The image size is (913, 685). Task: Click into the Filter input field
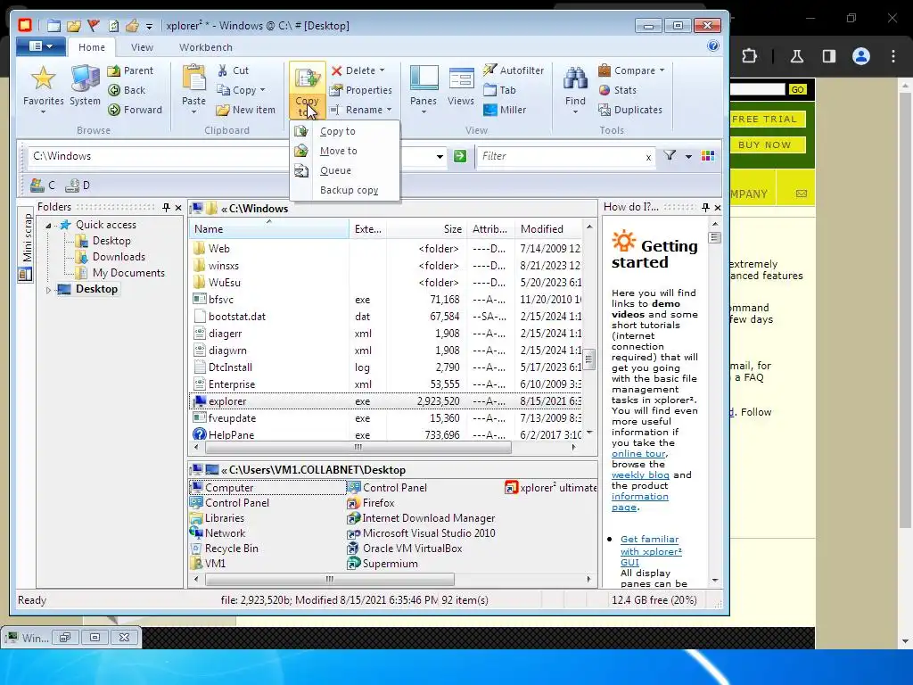pyautogui.click(x=560, y=156)
